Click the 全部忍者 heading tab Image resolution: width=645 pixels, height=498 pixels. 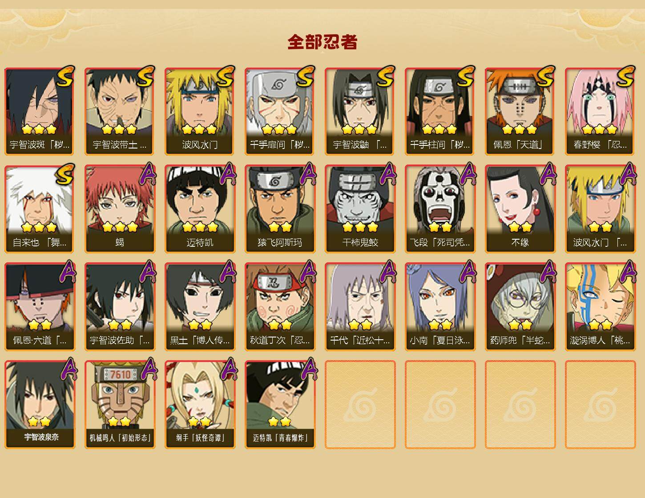click(x=322, y=42)
